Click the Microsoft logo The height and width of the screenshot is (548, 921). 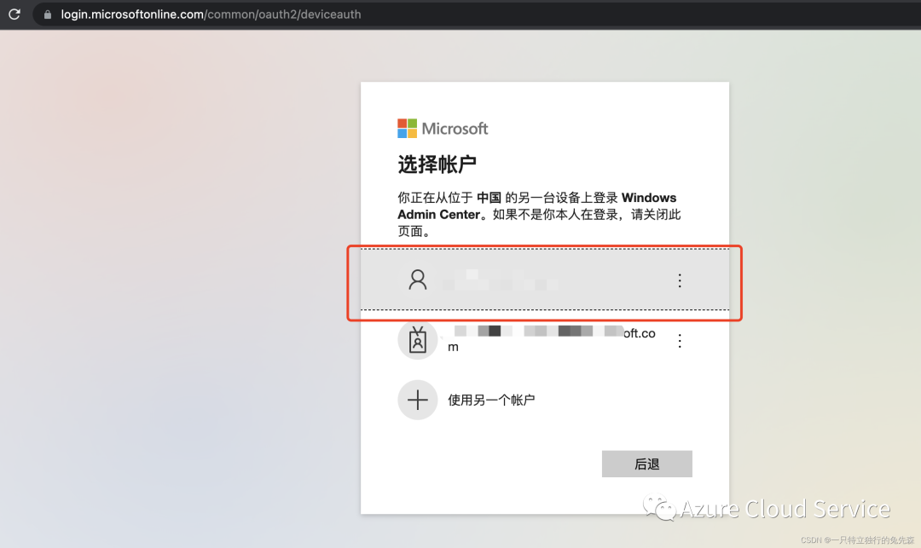(443, 129)
